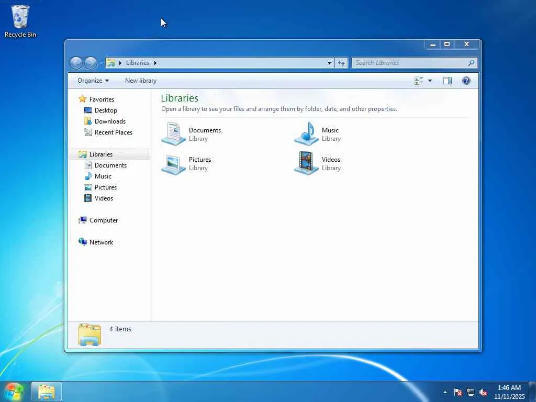Image resolution: width=536 pixels, height=402 pixels.
Task: Click the Documents library name text
Action: [x=205, y=130]
